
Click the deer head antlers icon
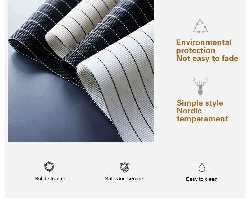(x=200, y=86)
